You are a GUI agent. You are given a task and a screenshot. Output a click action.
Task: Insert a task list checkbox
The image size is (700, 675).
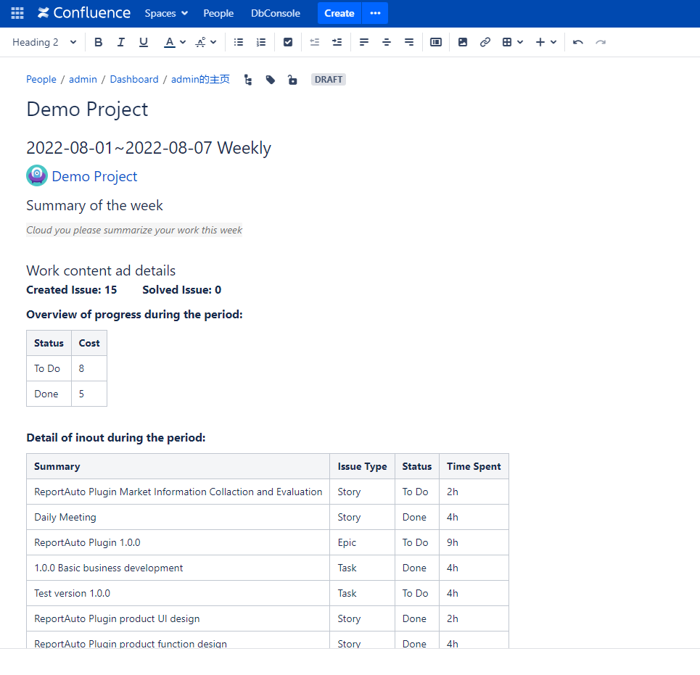point(288,42)
